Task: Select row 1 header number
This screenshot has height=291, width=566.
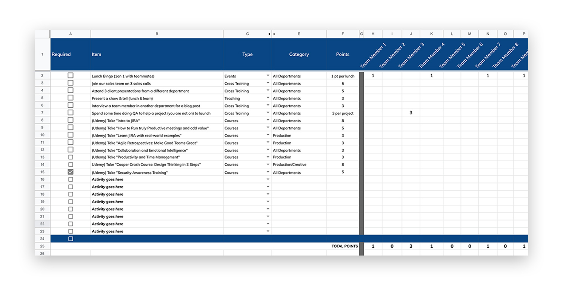Action: pos(42,54)
